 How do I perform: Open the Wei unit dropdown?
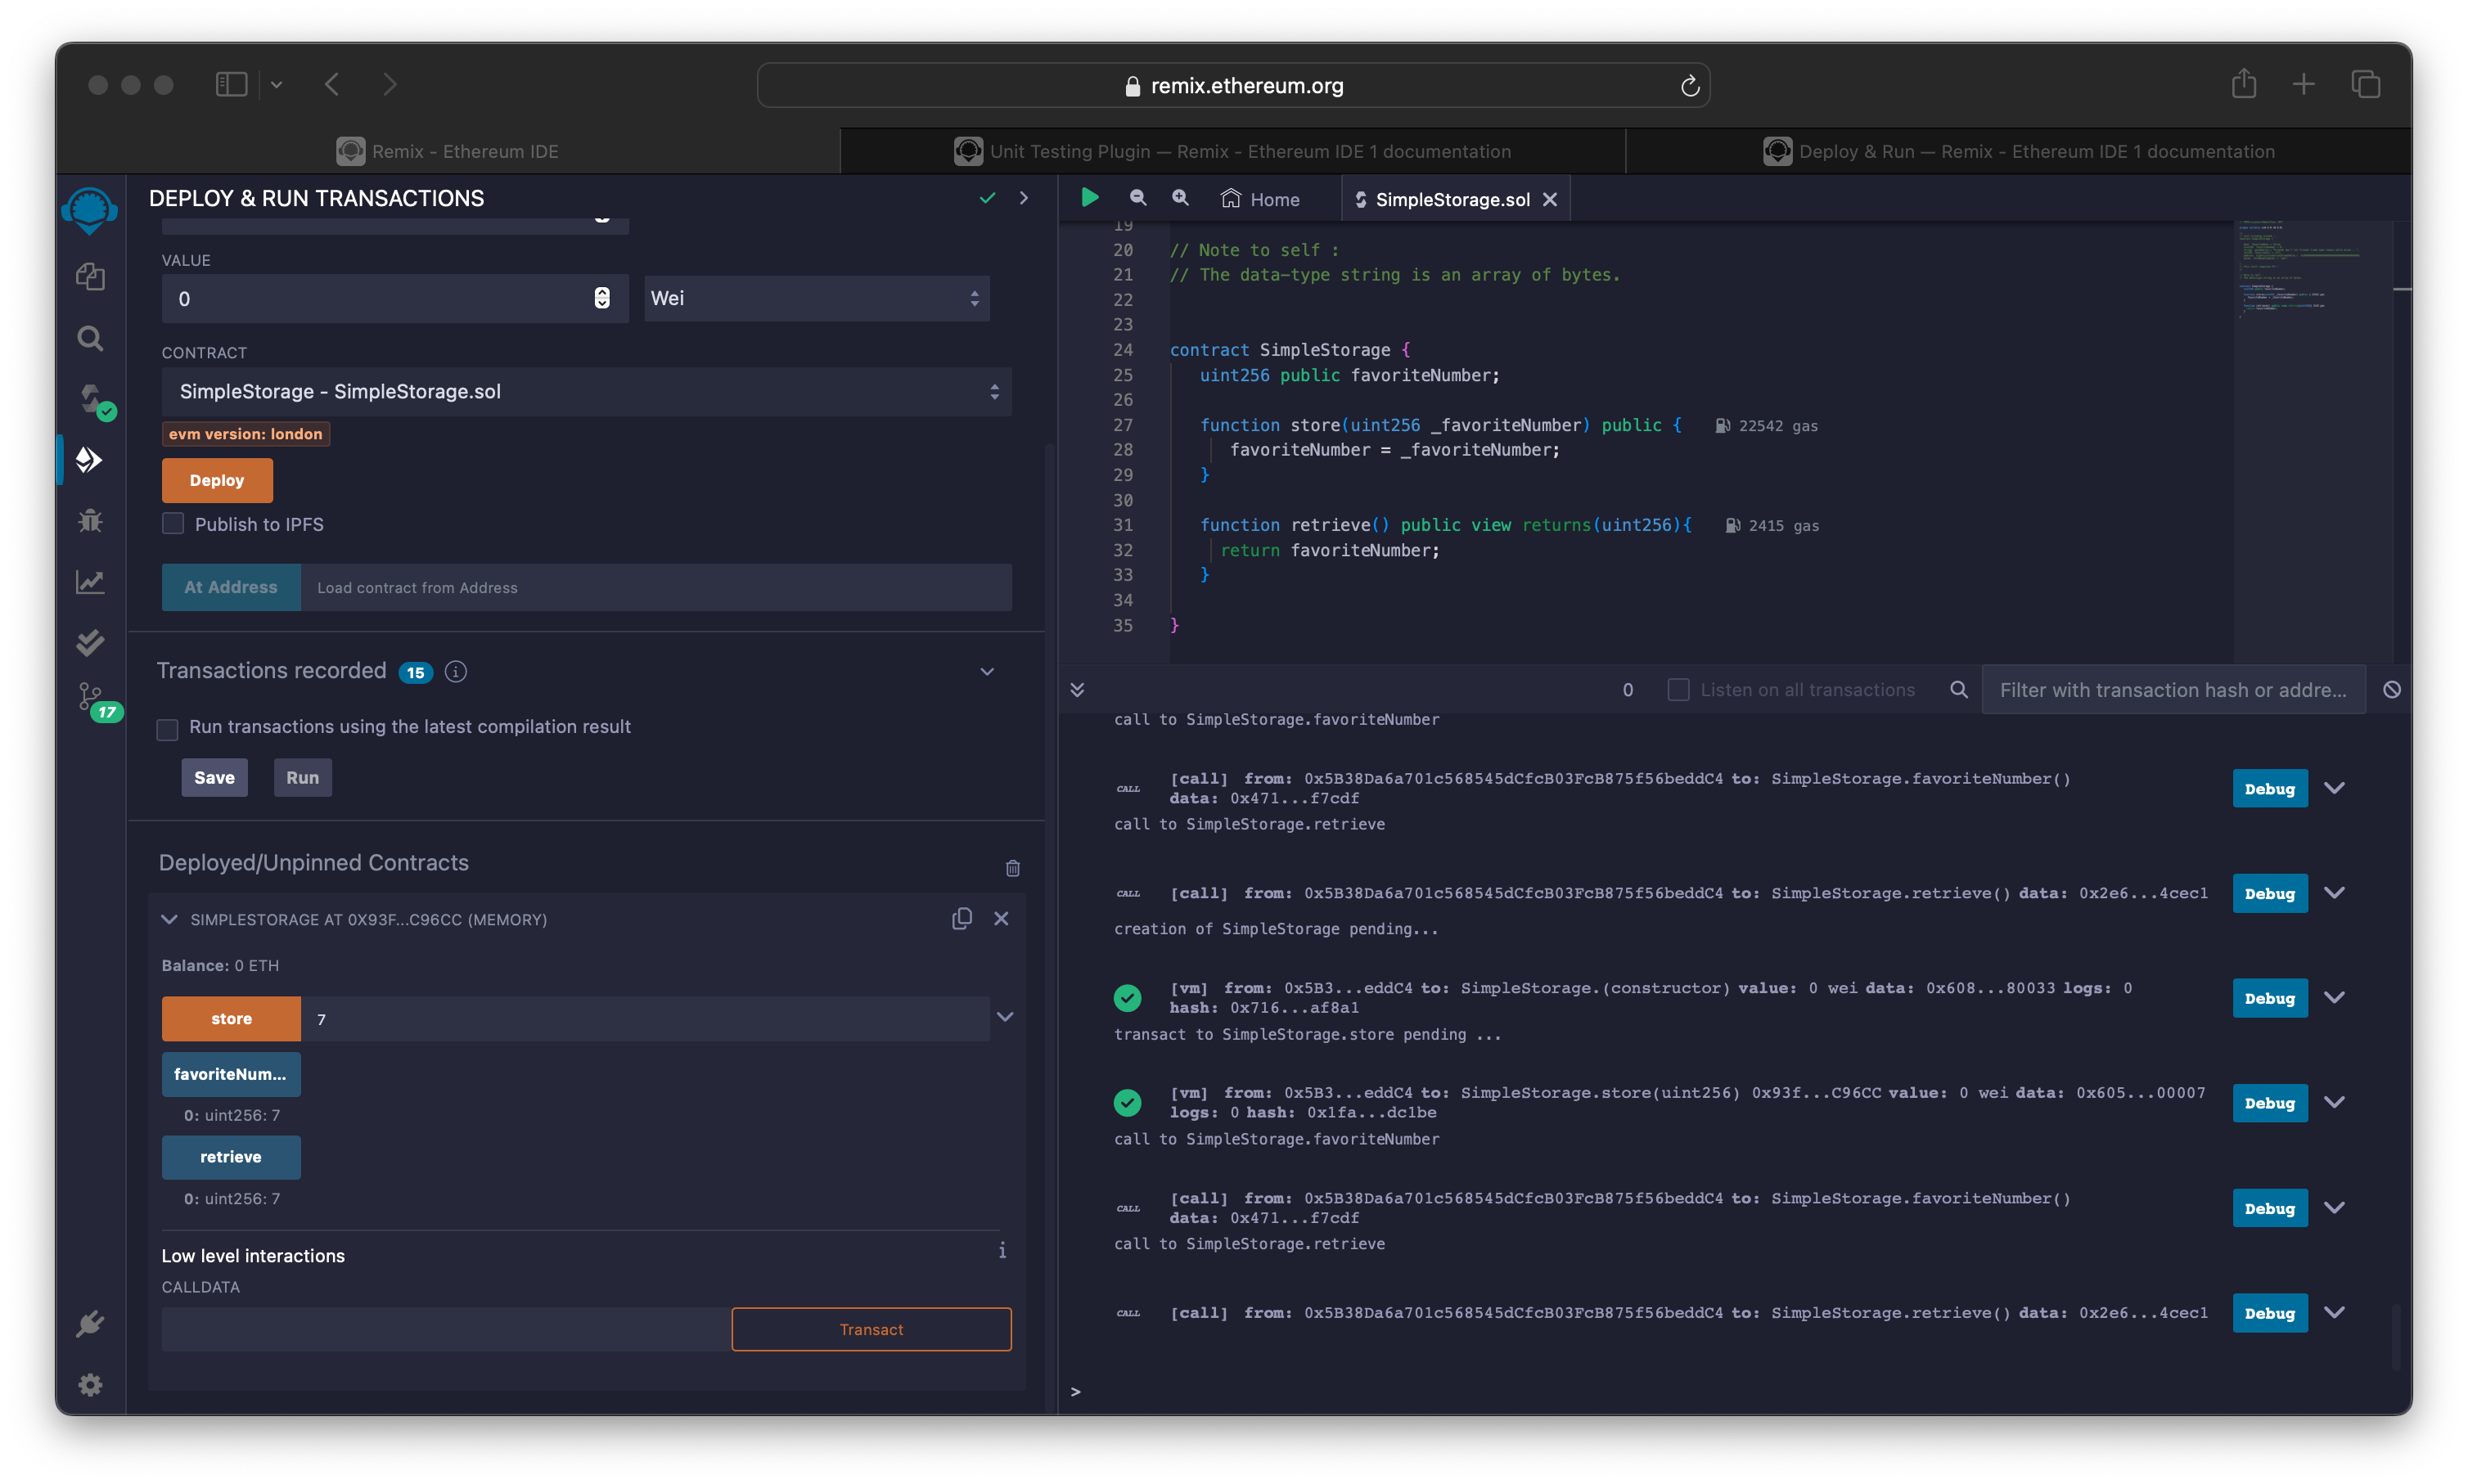pyautogui.click(x=816, y=298)
